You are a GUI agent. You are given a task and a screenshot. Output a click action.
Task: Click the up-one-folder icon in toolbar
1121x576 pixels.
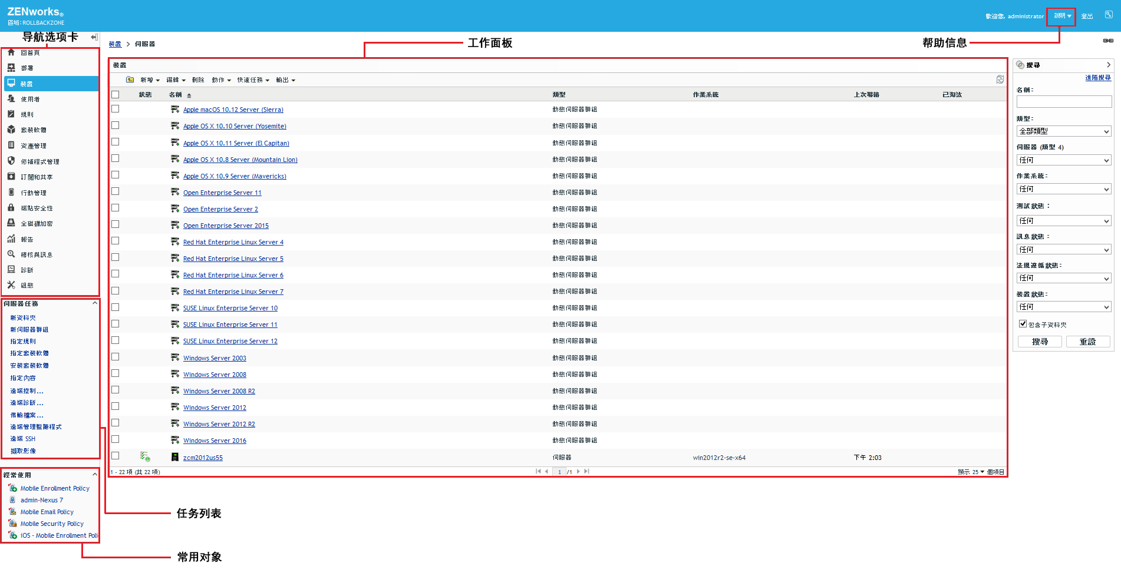[x=130, y=80]
